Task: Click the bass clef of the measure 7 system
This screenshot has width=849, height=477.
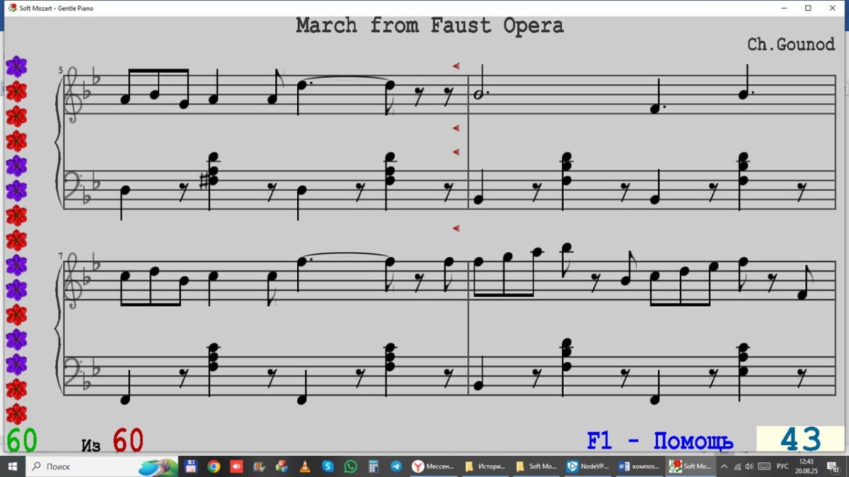Action: pyautogui.click(x=75, y=373)
